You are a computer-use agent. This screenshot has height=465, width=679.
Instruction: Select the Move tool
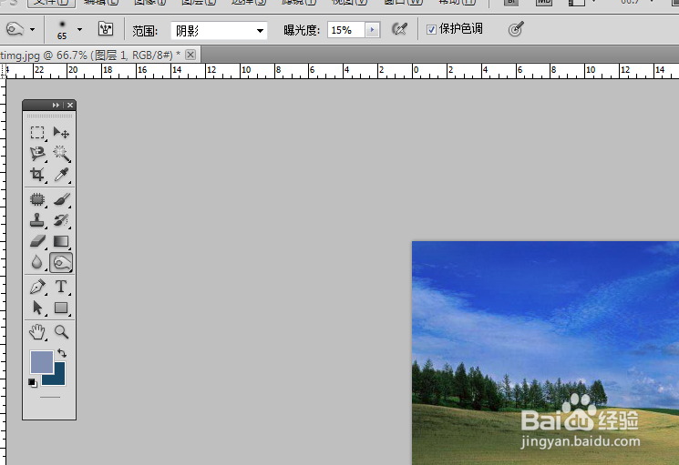click(61, 132)
